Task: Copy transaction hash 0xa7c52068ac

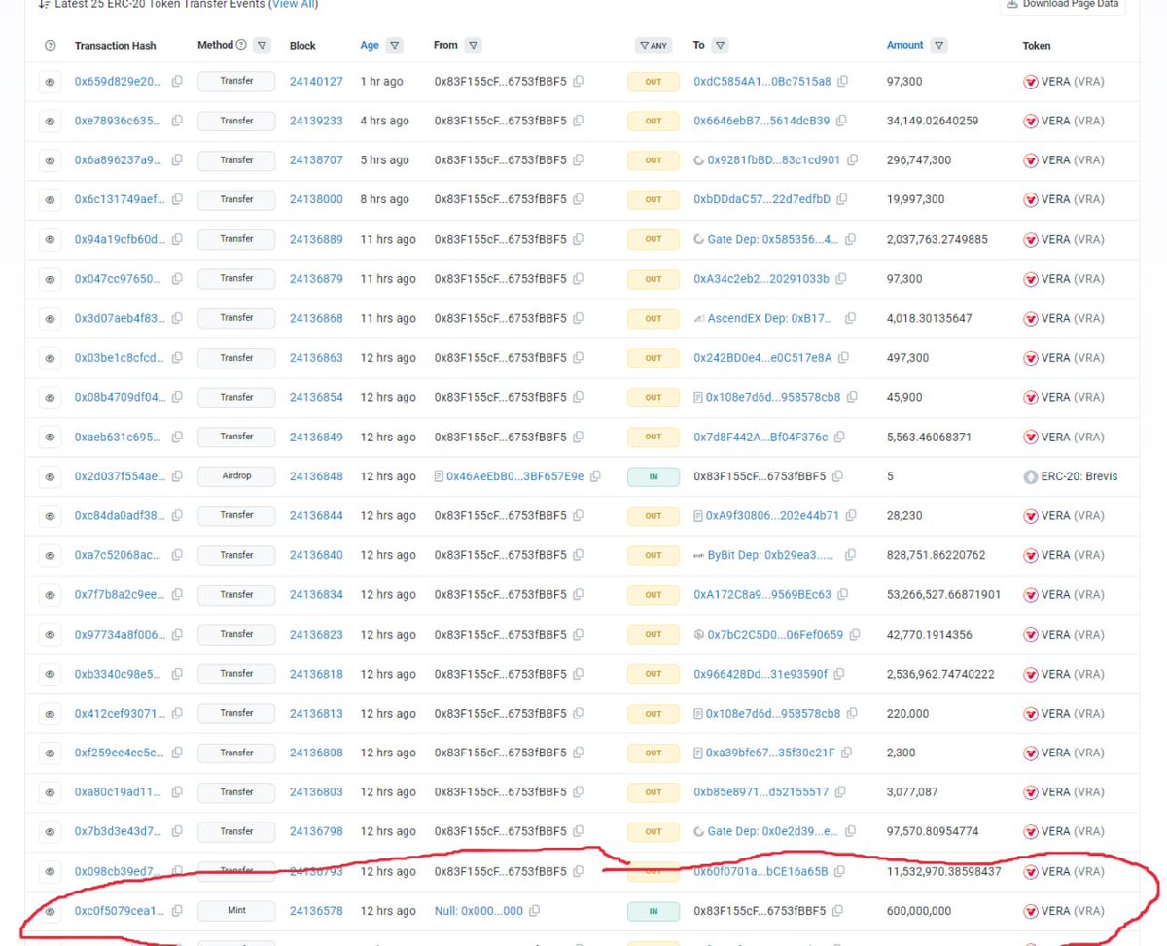Action: coord(177,555)
